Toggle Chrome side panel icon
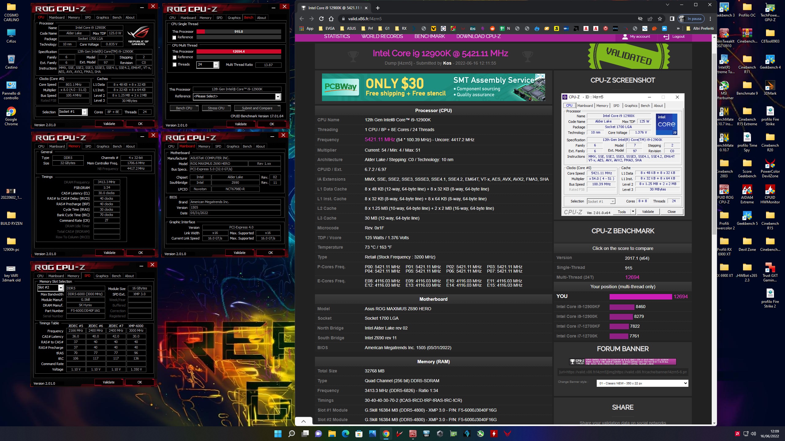 (x=672, y=19)
